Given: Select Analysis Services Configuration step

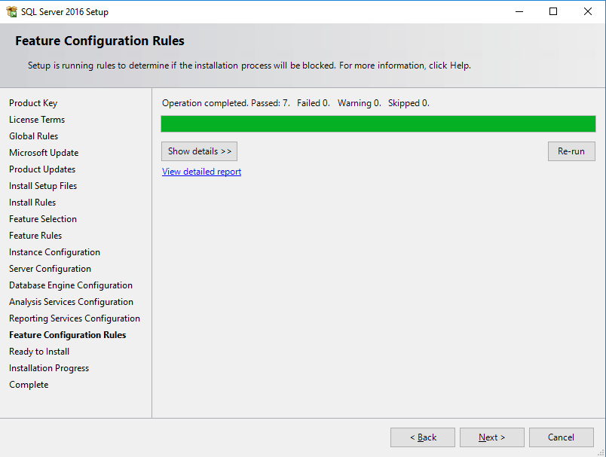Looking at the screenshot, I should click(71, 302).
